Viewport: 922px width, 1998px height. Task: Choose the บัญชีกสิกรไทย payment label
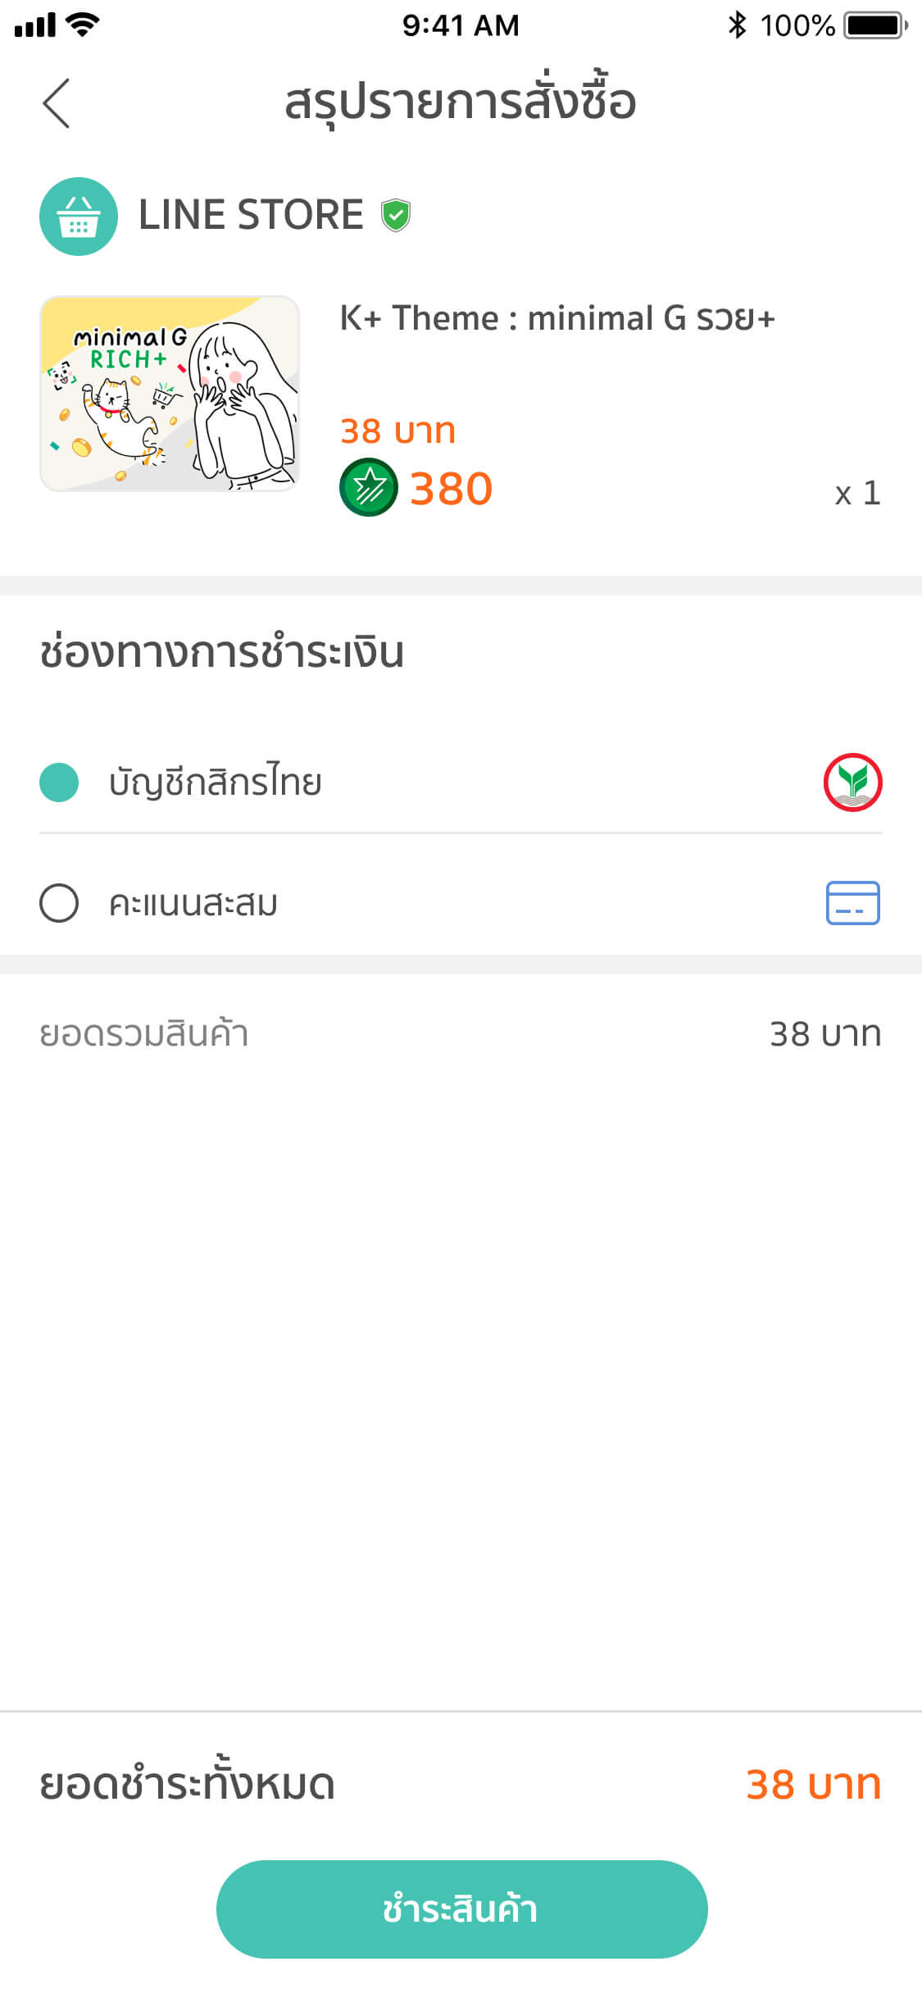tap(215, 782)
